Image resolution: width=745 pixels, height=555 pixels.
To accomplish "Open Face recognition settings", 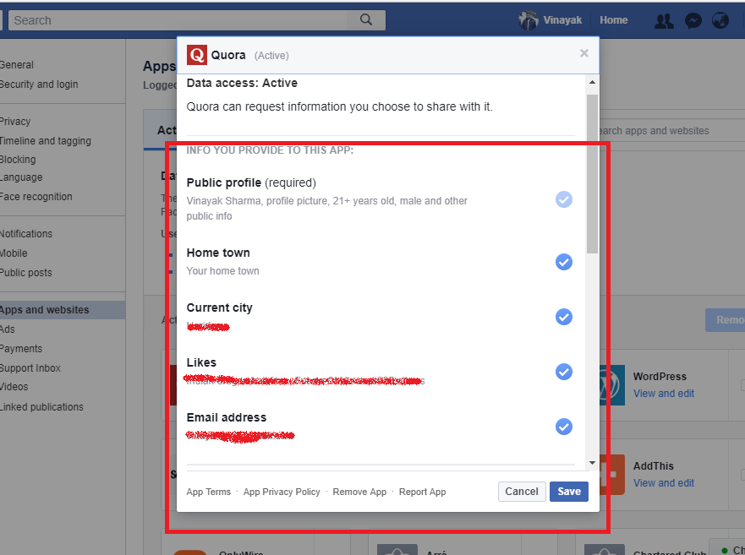I will tap(36, 197).
